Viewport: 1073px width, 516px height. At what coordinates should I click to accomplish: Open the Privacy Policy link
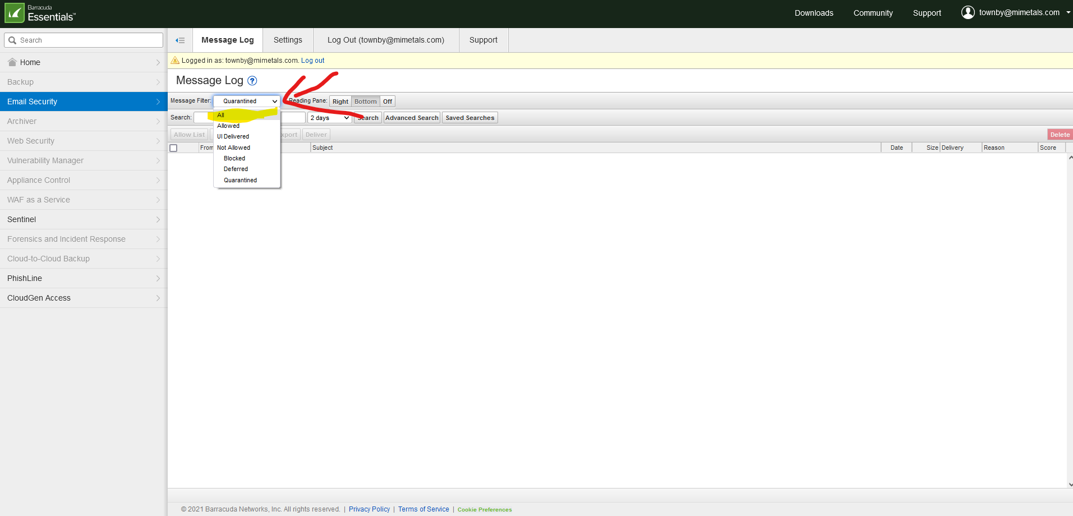(x=369, y=509)
